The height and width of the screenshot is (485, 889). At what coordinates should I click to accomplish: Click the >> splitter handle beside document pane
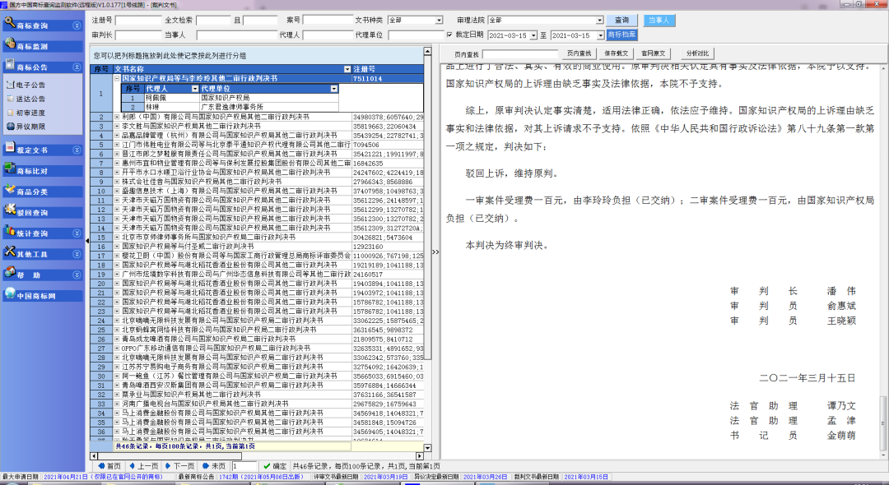(x=435, y=252)
